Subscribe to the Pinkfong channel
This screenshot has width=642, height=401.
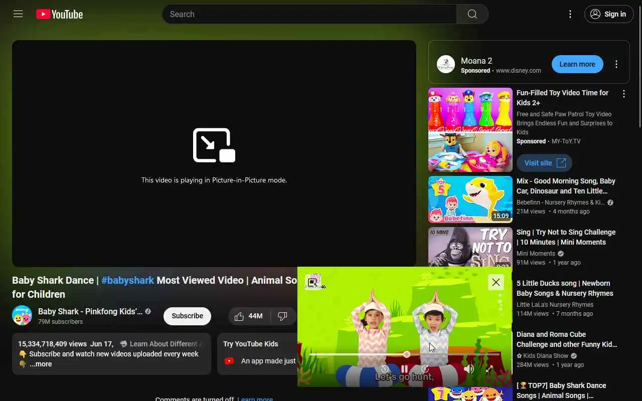click(x=187, y=316)
